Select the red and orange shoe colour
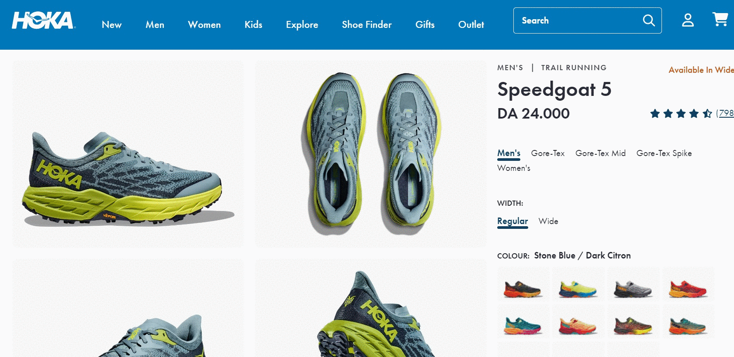Screen dimensions: 734x357 coord(688,285)
